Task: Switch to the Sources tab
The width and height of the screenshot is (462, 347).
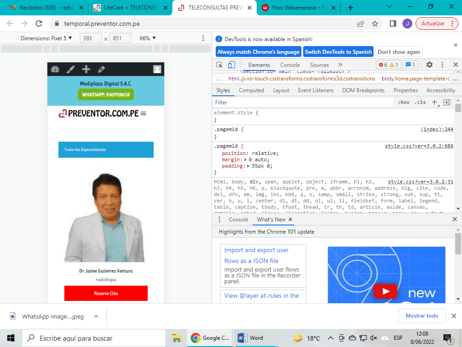Action: click(x=319, y=65)
